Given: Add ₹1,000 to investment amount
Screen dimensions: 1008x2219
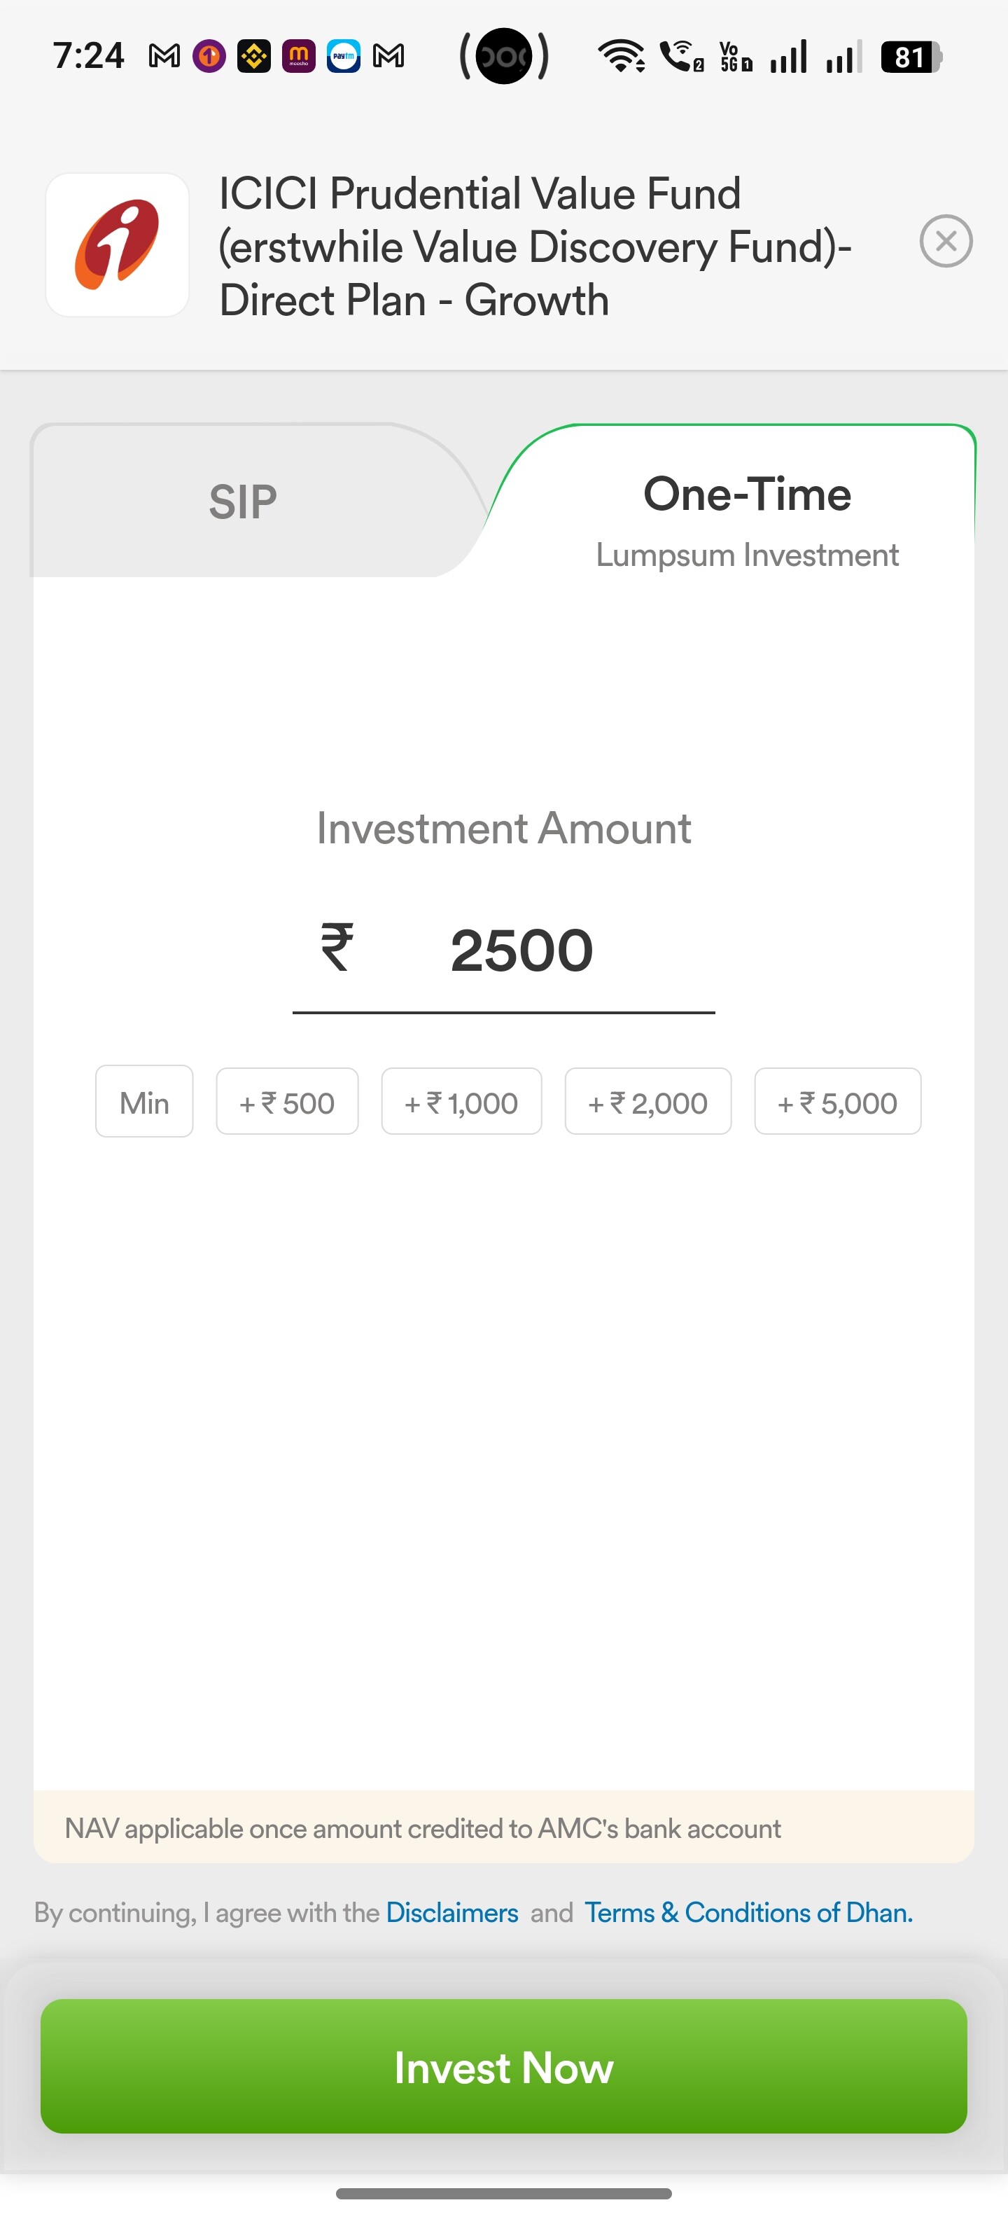Looking at the screenshot, I should (x=461, y=1102).
